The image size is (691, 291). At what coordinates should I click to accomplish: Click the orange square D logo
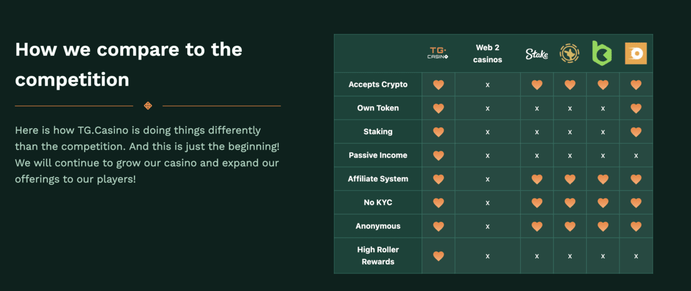[x=636, y=54]
